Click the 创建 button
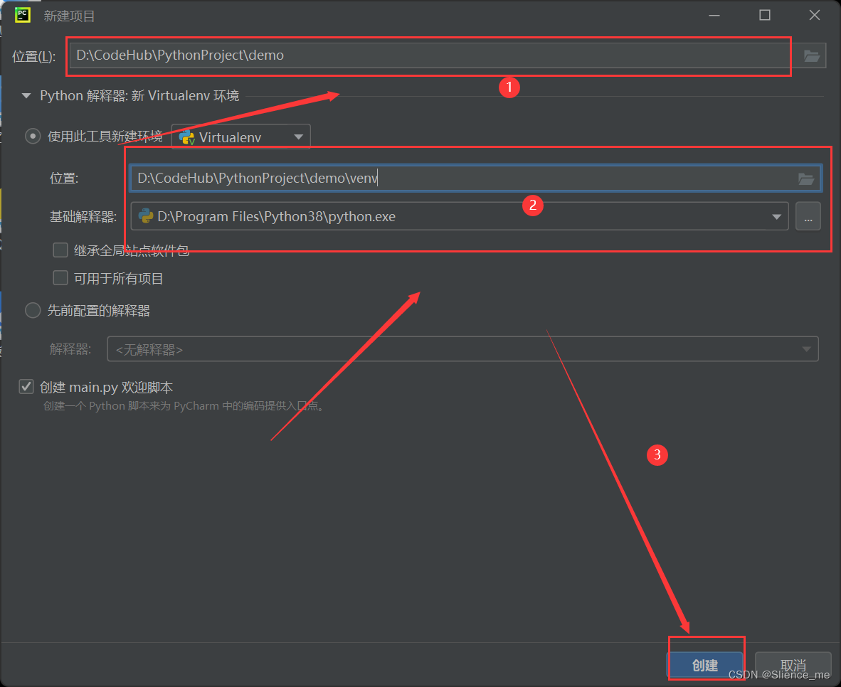This screenshot has height=687, width=841. [705, 666]
